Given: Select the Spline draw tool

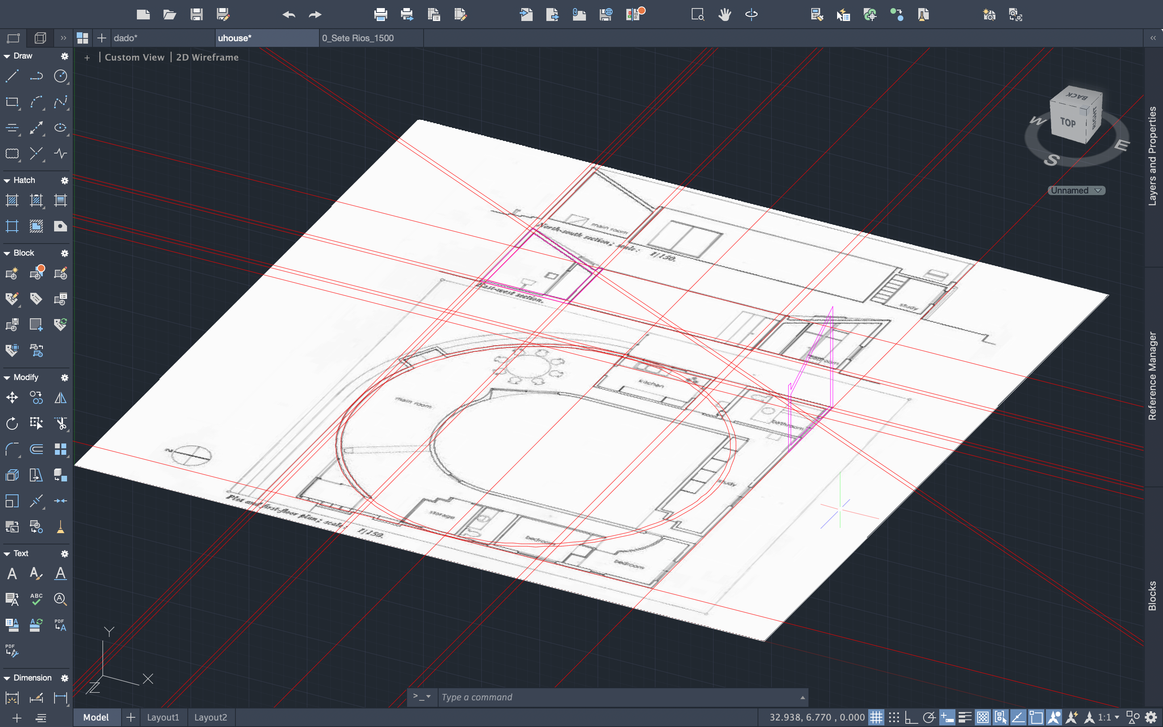Looking at the screenshot, I should (x=61, y=102).
